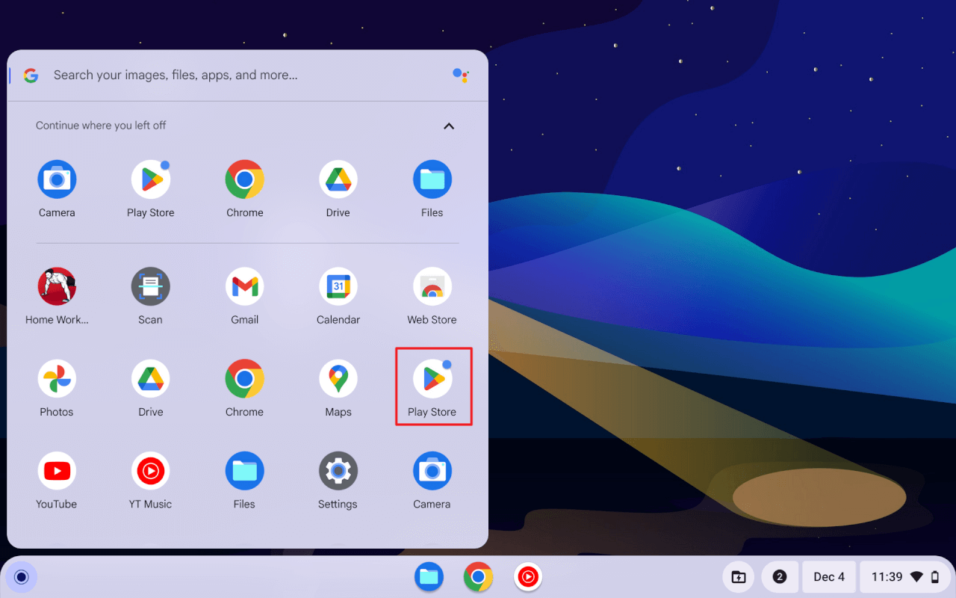Click the launcher button on the shelf
Viewport: 956px width, 598px height.
(22, 577)
